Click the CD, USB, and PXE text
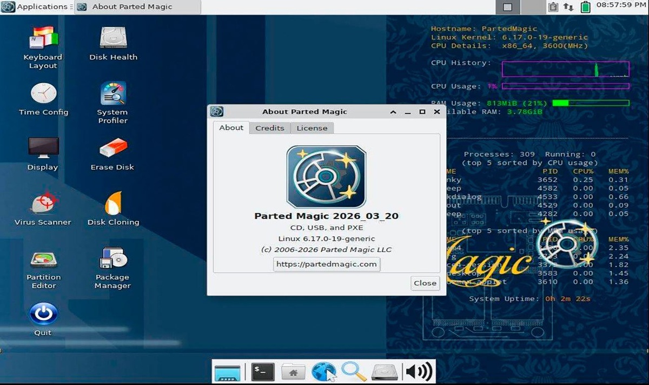Viewport: 649px width, 385px height. coord(327,227)
